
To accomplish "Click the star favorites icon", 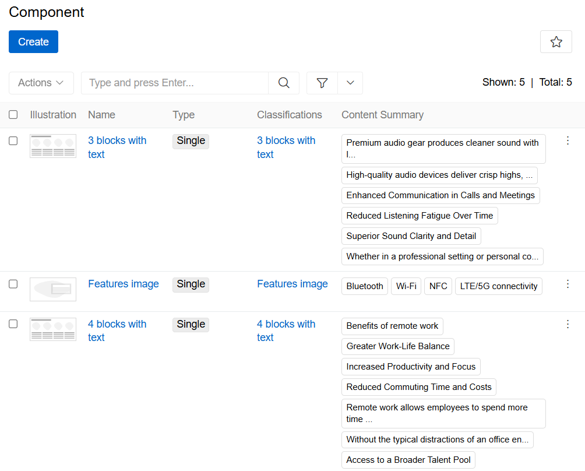I will pyautogui.click(x=556, y=42).
